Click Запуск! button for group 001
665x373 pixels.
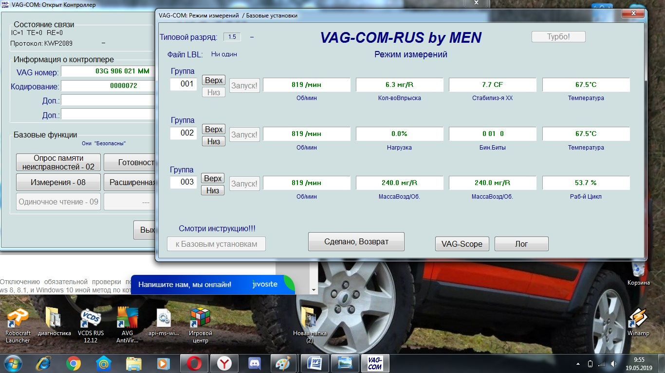tap(244, 85)
